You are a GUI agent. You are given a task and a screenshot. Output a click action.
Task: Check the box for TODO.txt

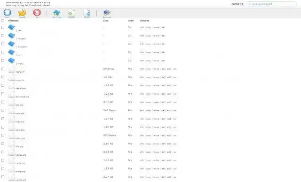click(x=3, y=69)
